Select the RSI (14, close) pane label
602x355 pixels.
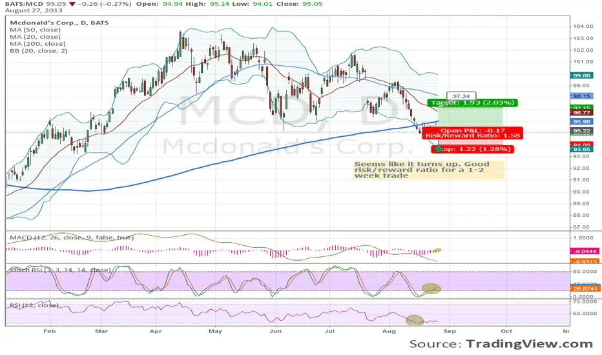click(34, 305)
